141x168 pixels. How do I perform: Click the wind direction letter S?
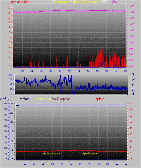coord(133,85)
